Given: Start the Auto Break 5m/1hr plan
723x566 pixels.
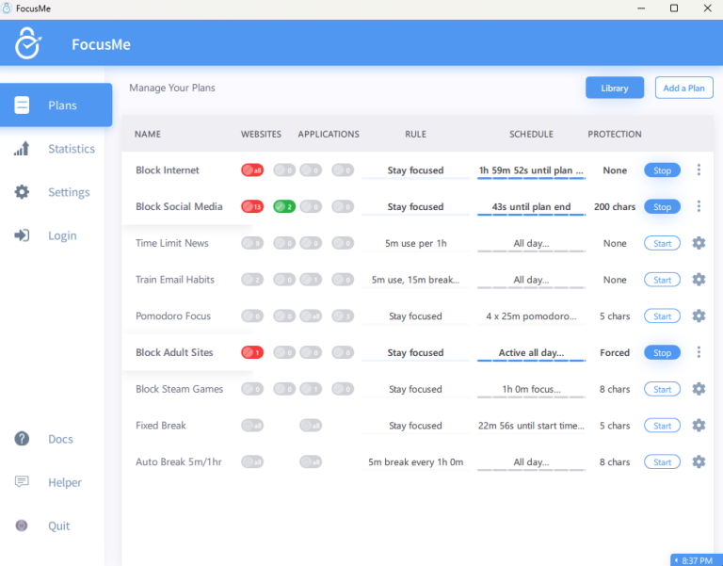Looking at the screenshot, I should (x=662, y=461).
